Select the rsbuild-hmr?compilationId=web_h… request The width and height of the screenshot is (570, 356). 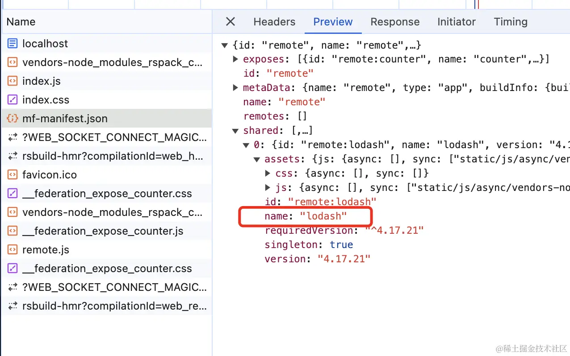click(x=106, y=156)
